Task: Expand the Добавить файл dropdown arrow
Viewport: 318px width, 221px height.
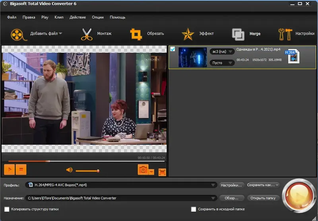Action: (x=60, y=33)
